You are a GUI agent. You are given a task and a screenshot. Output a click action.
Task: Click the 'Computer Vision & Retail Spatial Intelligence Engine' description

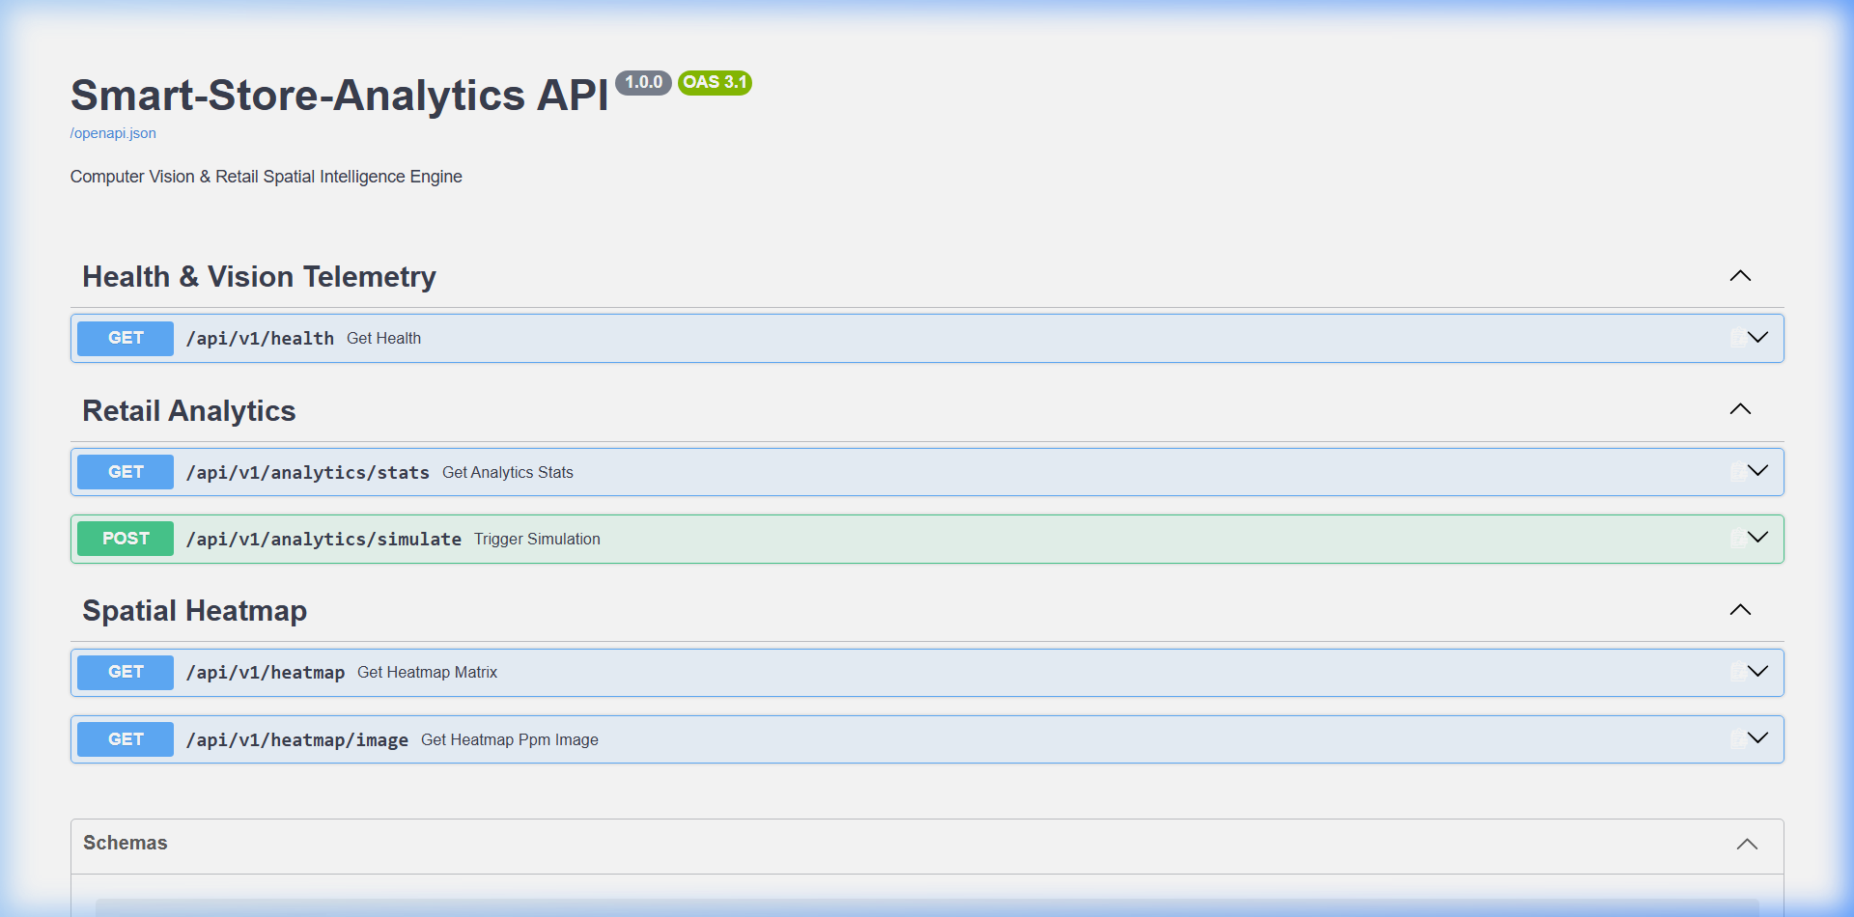(267, 177)
